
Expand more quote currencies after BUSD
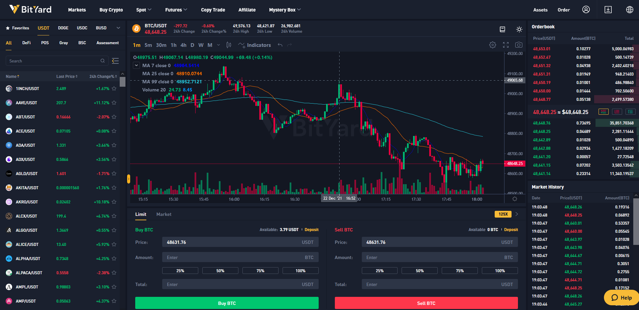click(x=118, y=28)
